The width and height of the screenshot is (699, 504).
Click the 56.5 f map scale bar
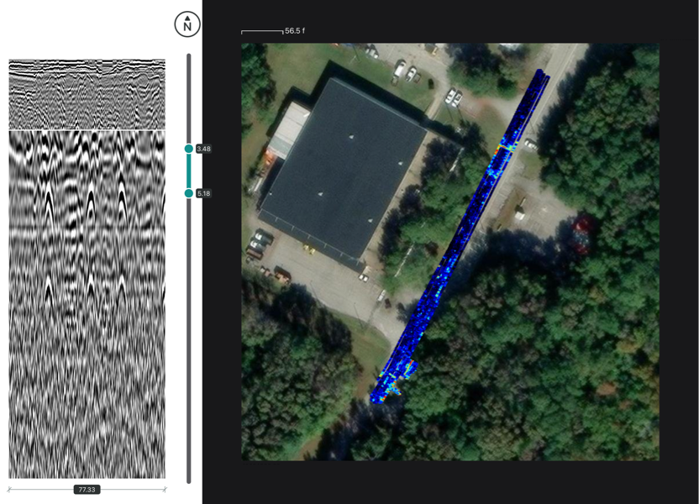[x=263, y=32]
